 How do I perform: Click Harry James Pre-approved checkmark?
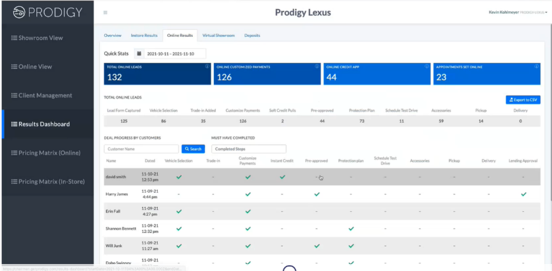tap(317, 194)
